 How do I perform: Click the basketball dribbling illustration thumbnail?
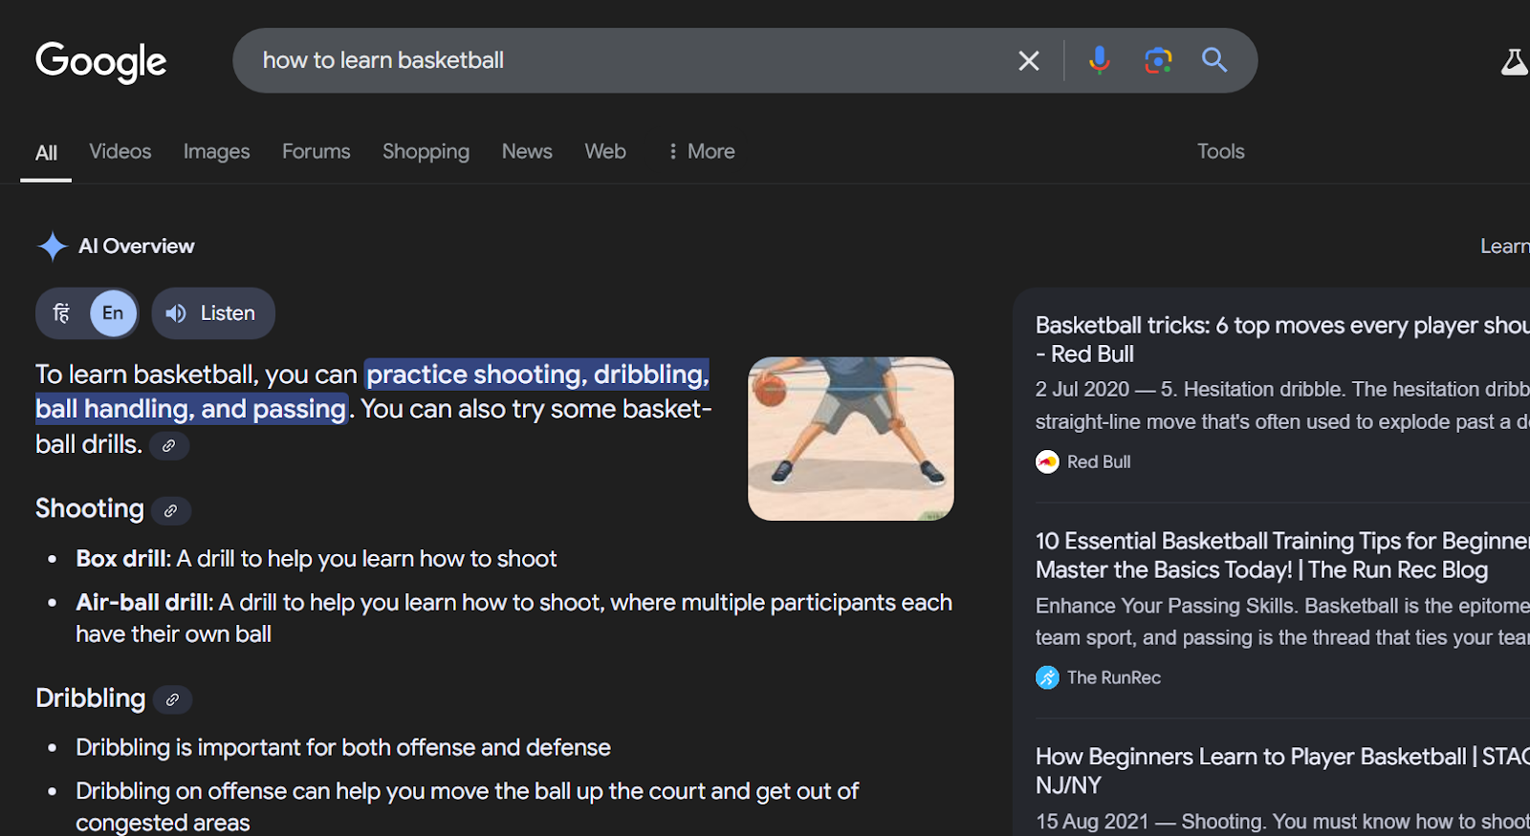[x=851, y=439]
